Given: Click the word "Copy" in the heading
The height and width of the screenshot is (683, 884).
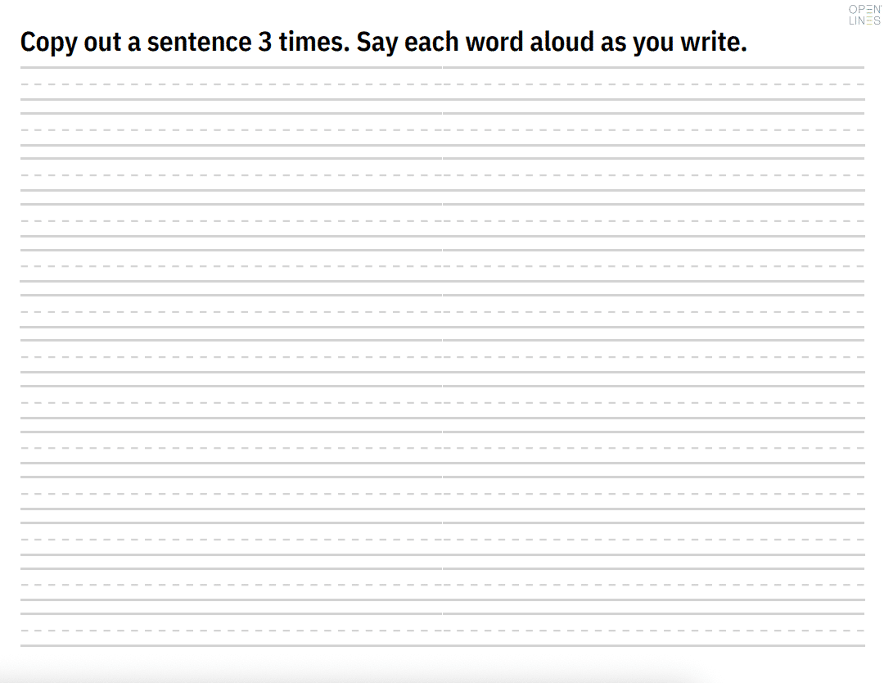Looking at the screenshot, I should click(48, 43).
